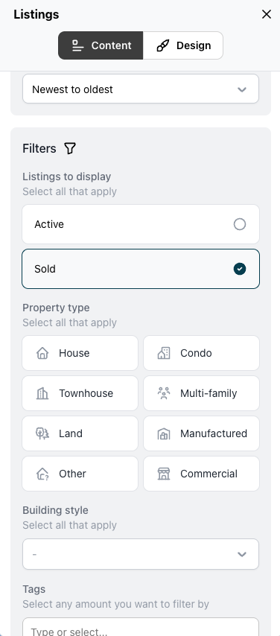This screenshot has height=636, width=280.
Task: Click the House property type icon
Action: [42, 353]
